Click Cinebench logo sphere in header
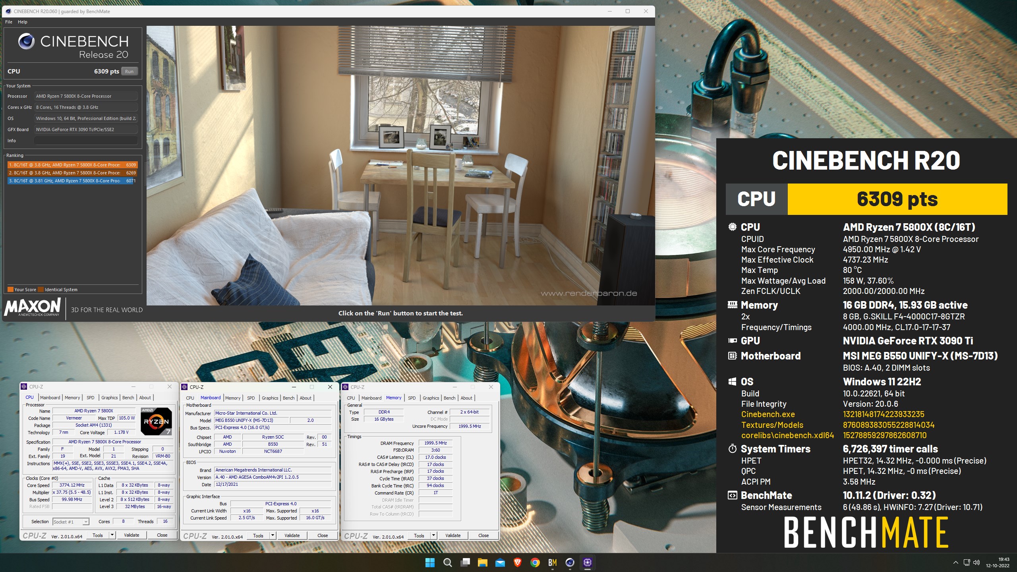The image size is (1017, 572). 26,41
